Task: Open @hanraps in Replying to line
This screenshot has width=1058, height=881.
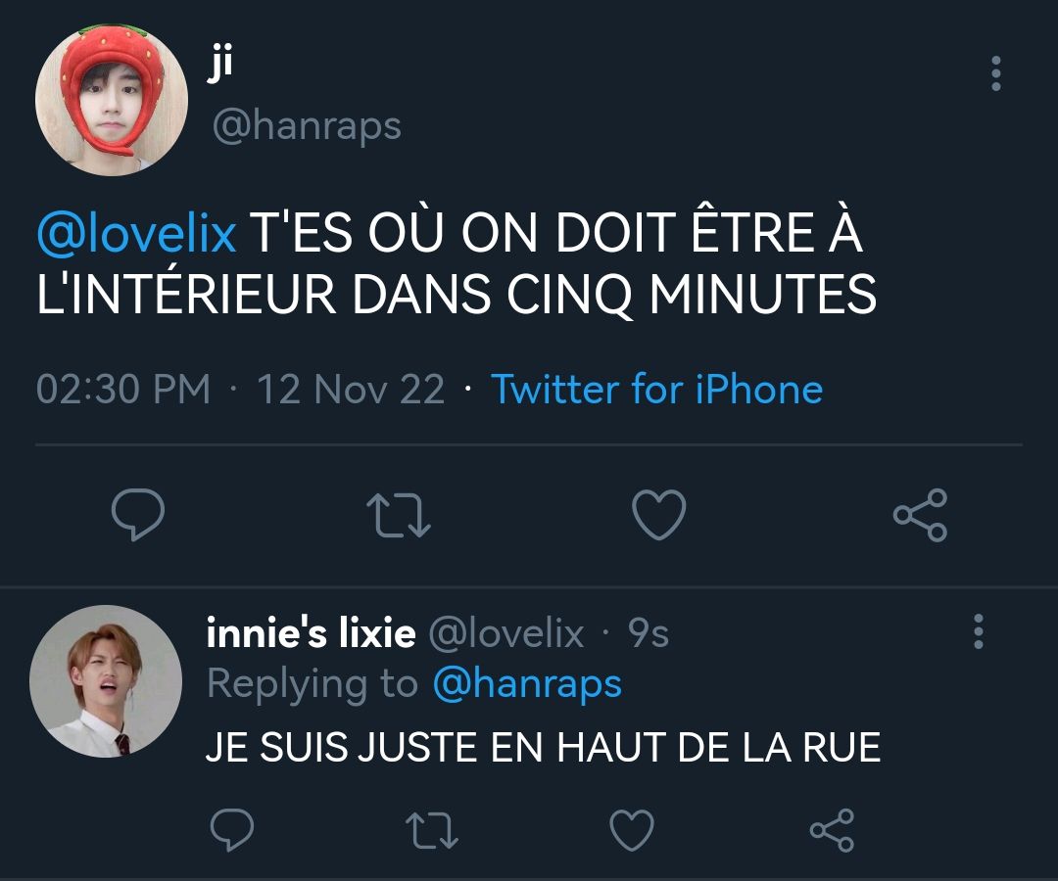Action: [527, 684]
